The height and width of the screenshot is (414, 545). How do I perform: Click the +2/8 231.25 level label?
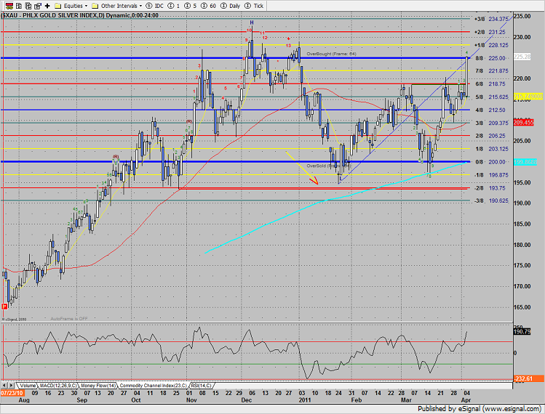(x=490, y=32)
